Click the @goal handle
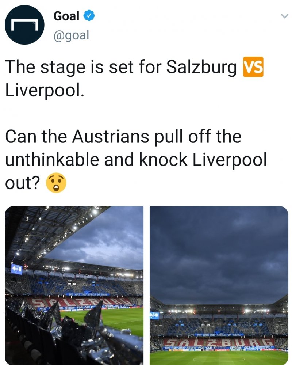Viewport: 292px width, 365px height. click(71, 35)
